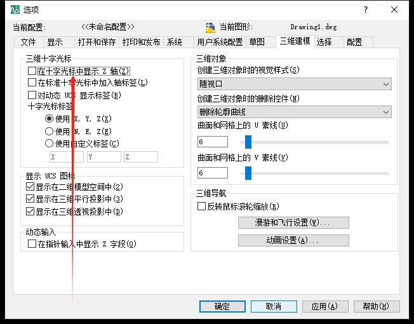This screenshot has width=414, height=324.
Task: Open the 随视口 visual style dropdown
Action: click(x=294, y=84)
